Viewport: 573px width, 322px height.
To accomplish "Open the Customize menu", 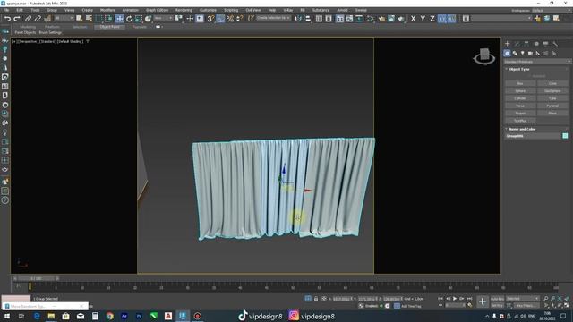I will [208, 10].
